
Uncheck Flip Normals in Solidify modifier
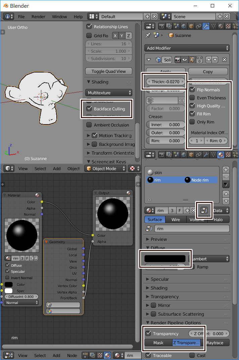click(x=192, y=90)
